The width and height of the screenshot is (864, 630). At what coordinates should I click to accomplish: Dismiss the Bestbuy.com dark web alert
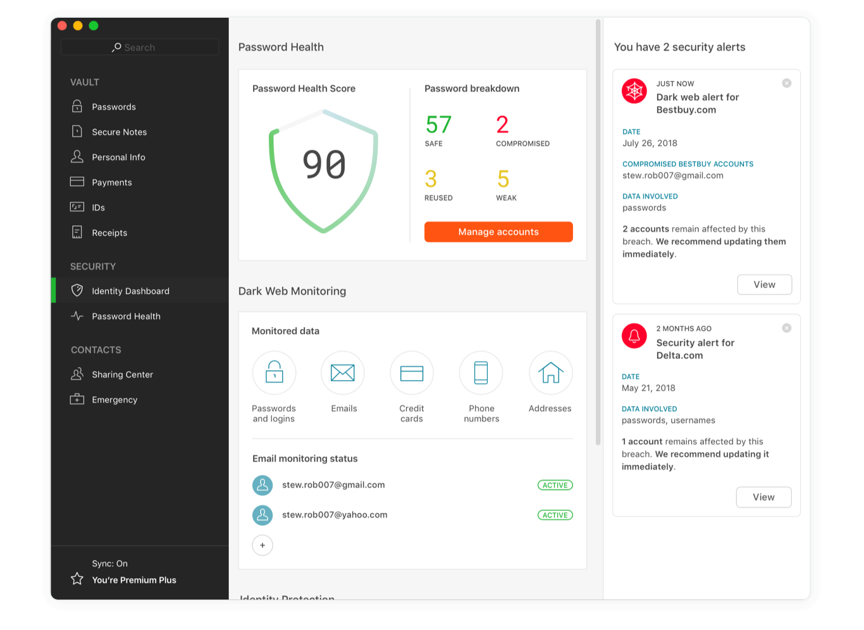(x=786, y=83)
